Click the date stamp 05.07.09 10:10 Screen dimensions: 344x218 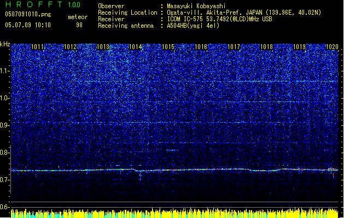pos(28,25)
